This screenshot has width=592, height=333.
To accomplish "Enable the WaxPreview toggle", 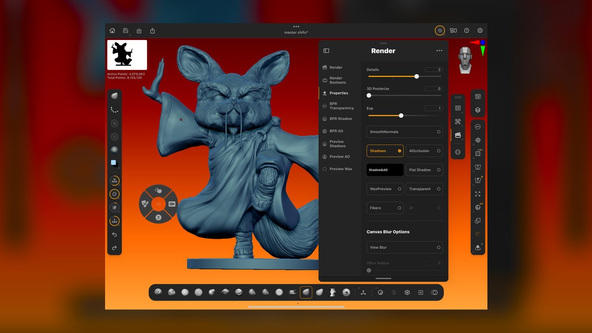I will pyautogui.click(x=385, y=189).
